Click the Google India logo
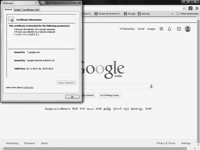The image size is (200, 150). [x=103, y=70]
